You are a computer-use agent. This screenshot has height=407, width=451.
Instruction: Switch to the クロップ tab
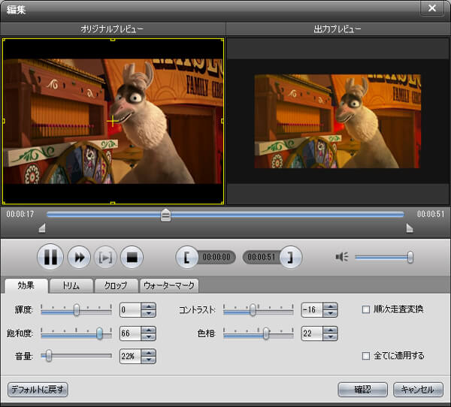coord(117,285)
